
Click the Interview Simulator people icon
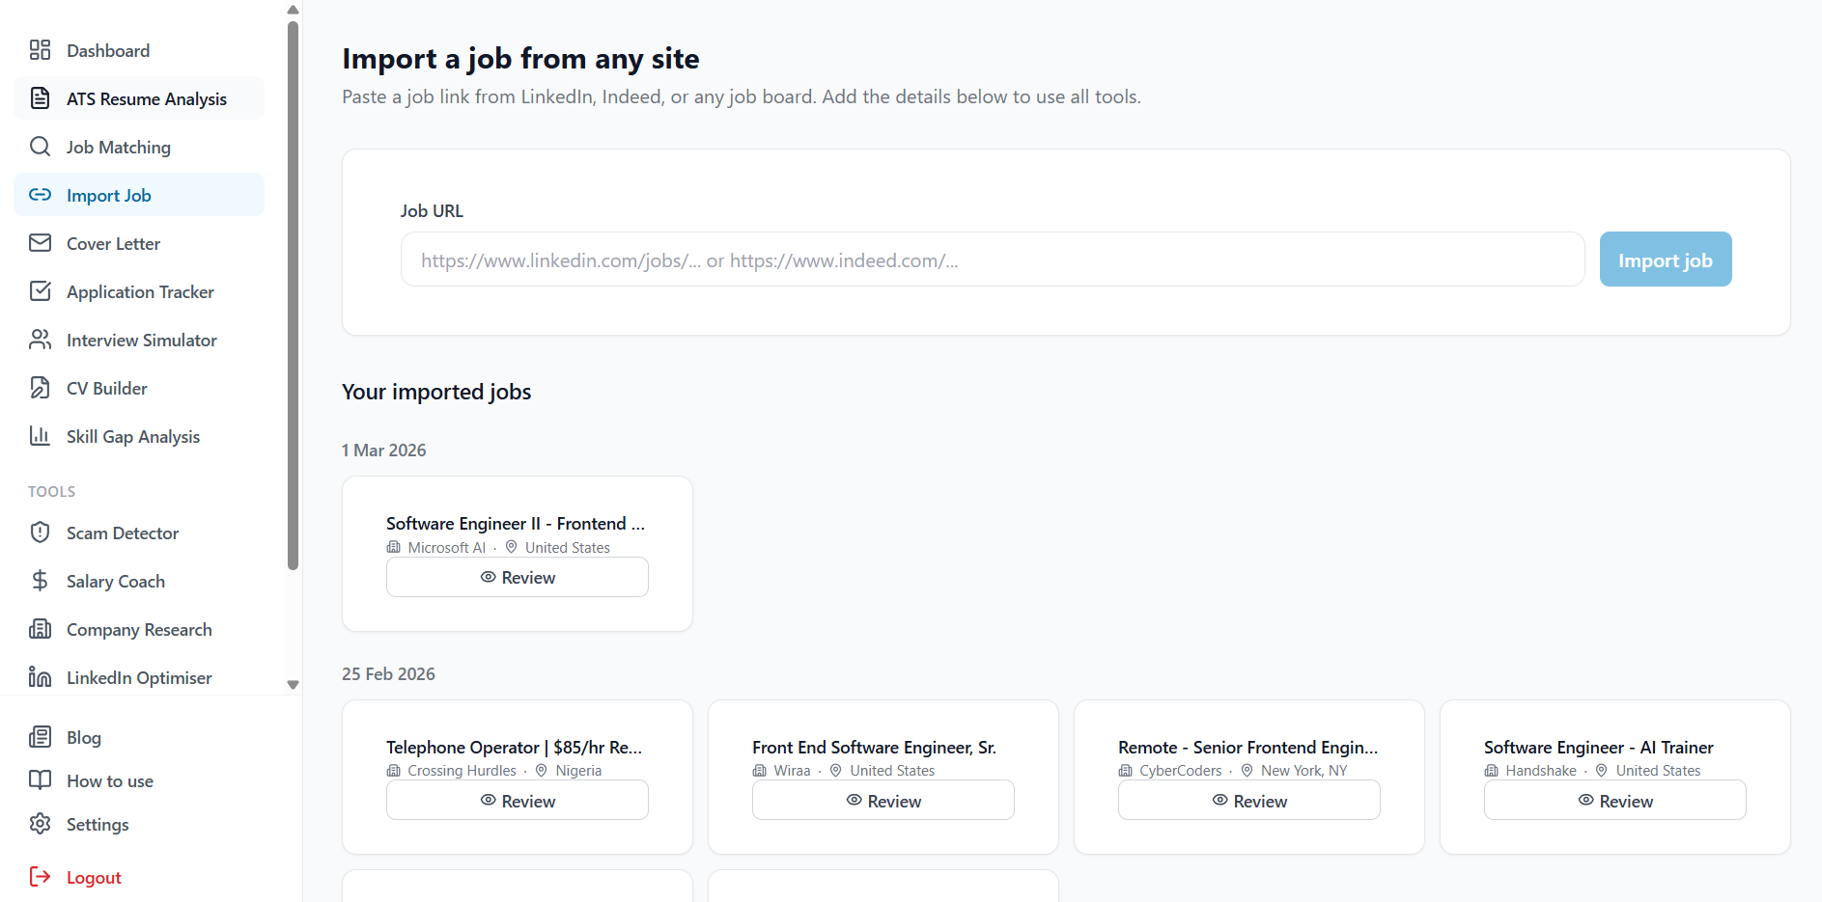(40, 340)
